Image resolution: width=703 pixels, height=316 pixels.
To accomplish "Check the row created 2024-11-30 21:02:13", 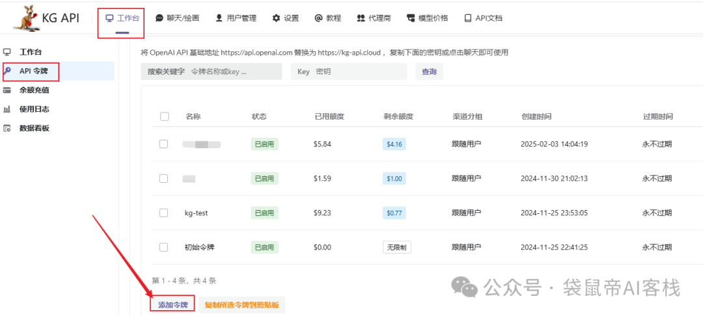I will click(x=163, y=178).
